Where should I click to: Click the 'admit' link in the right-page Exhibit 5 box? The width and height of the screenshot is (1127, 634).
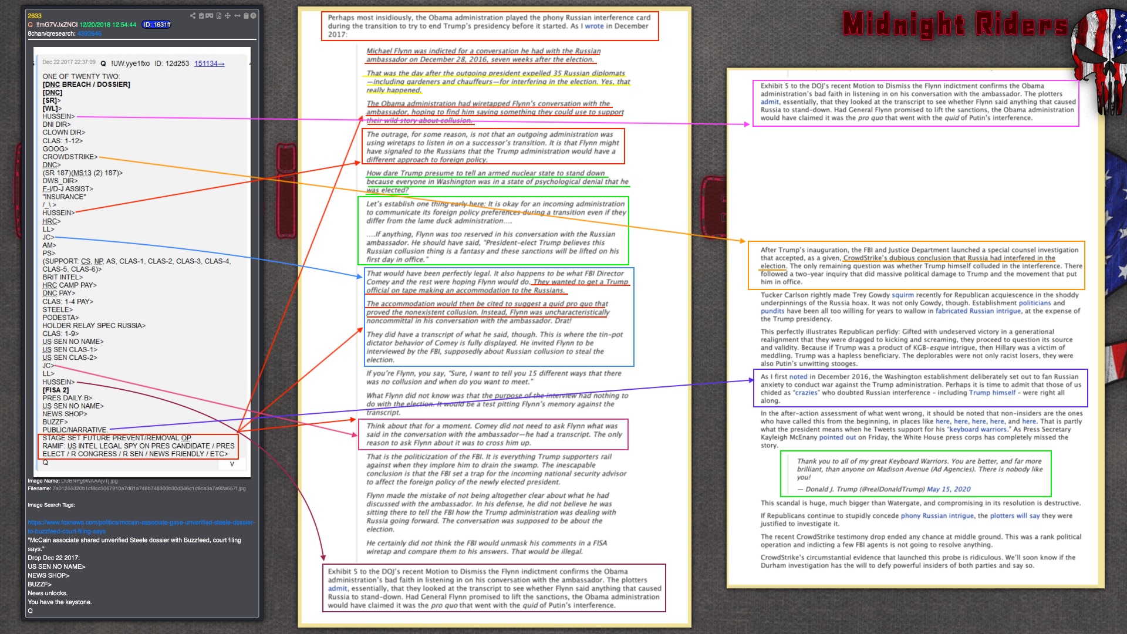[770, 102]
